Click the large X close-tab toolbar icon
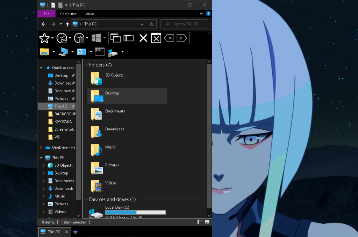The width and height of the screenshot is (358, 237). pyautogui.click(x=143, y=38)
